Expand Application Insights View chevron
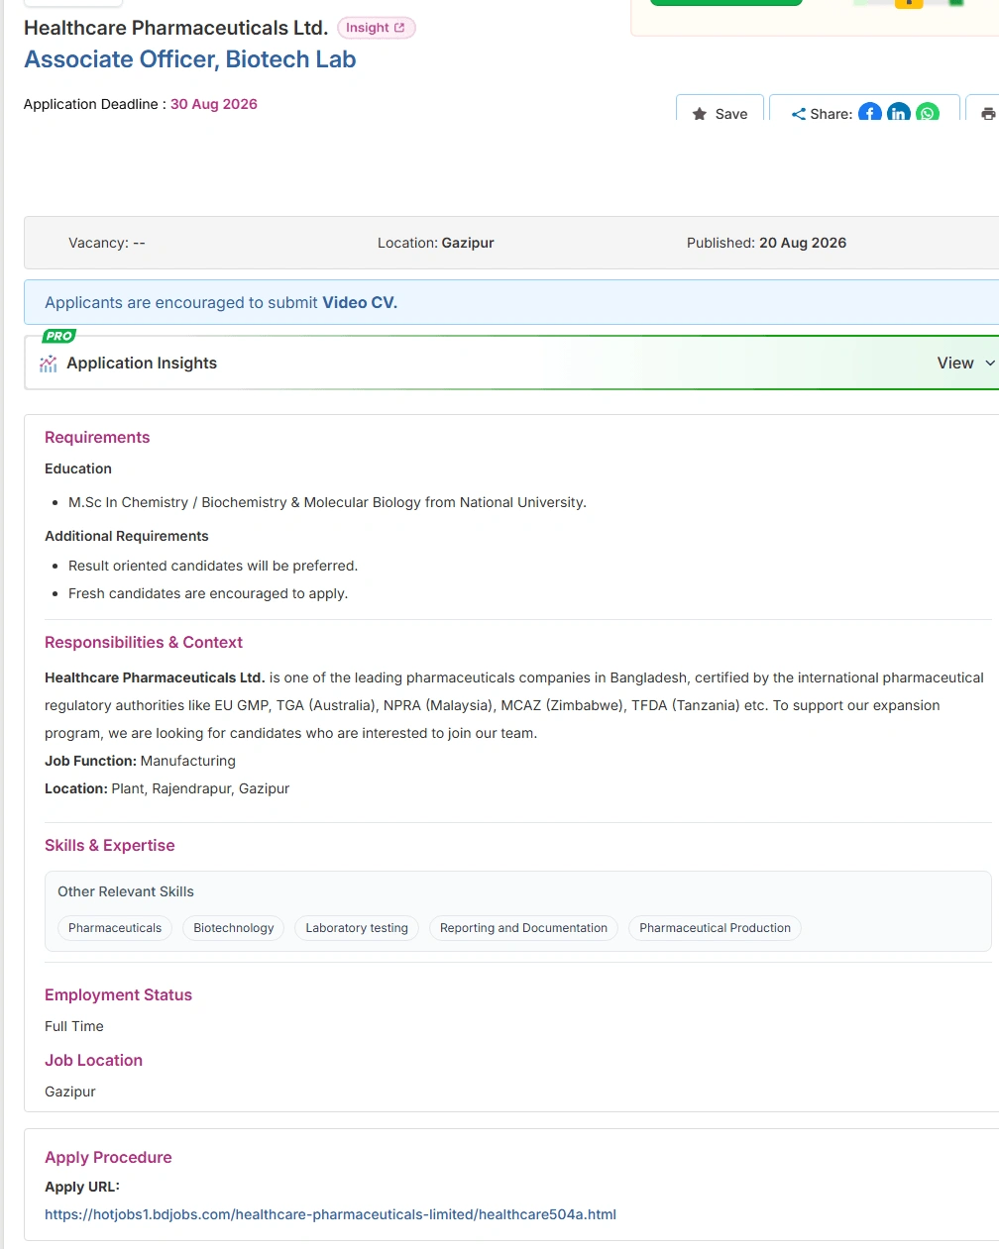 pos(989,364)
